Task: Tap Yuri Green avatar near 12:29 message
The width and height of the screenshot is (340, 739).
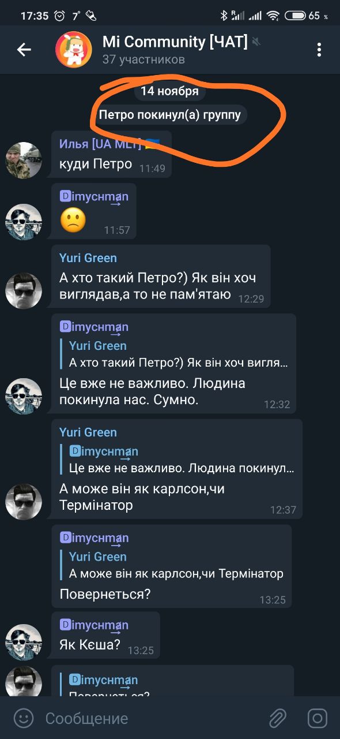Action: (24, 290)
